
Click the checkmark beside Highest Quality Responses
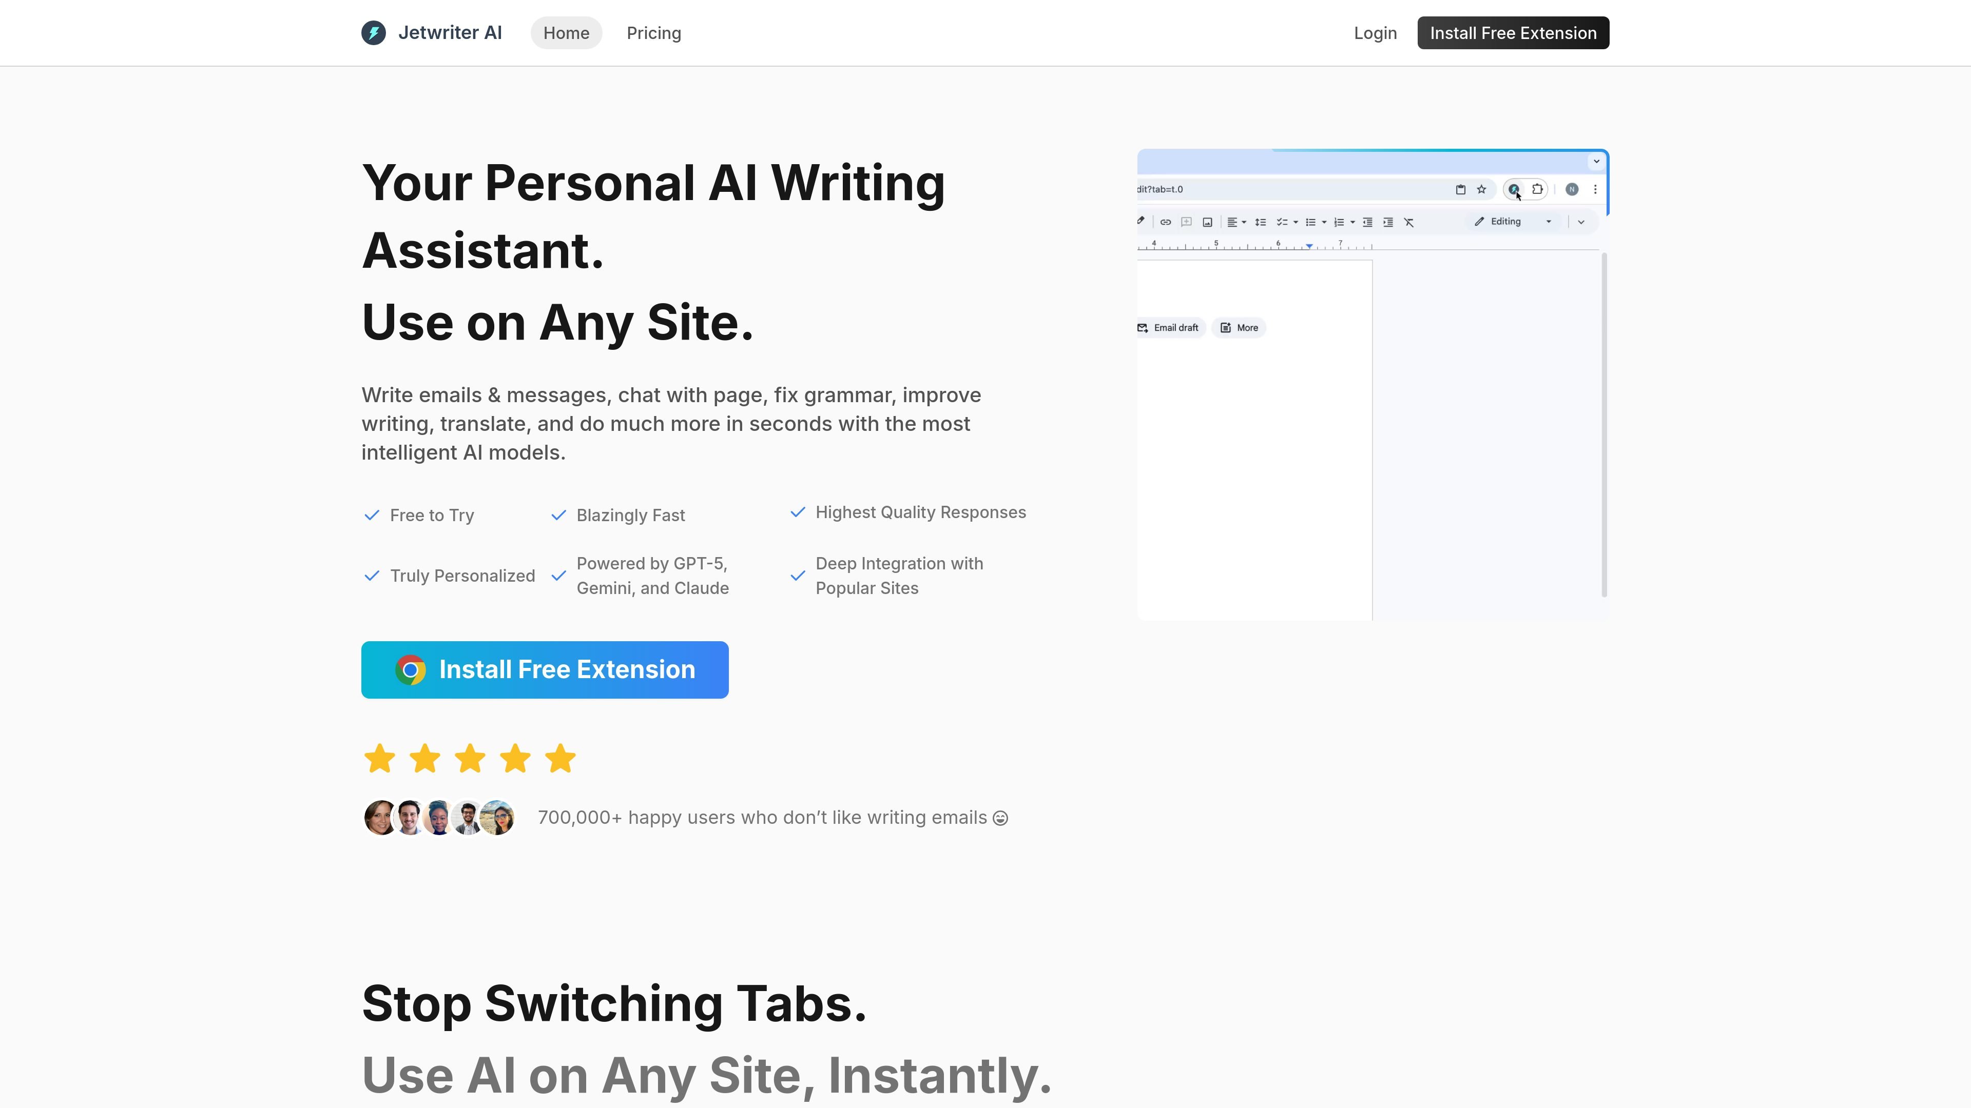(x=797, y=512)
